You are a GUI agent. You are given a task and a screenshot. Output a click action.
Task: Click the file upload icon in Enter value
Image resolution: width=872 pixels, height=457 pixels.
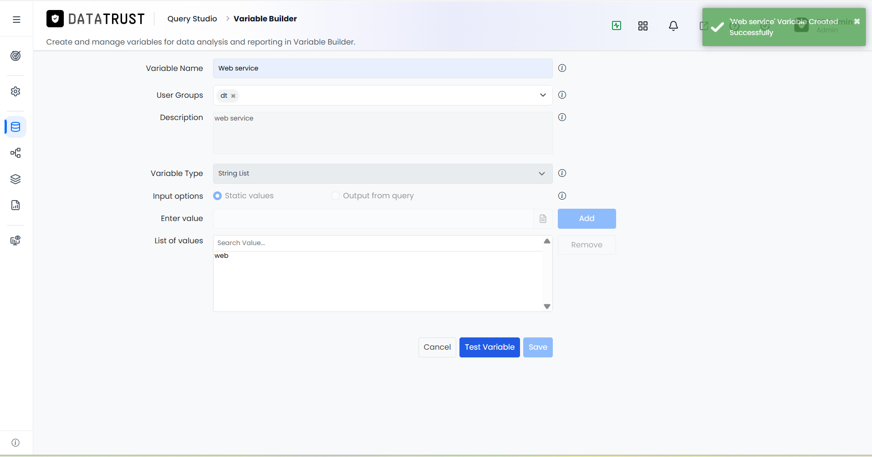point(543,219)
